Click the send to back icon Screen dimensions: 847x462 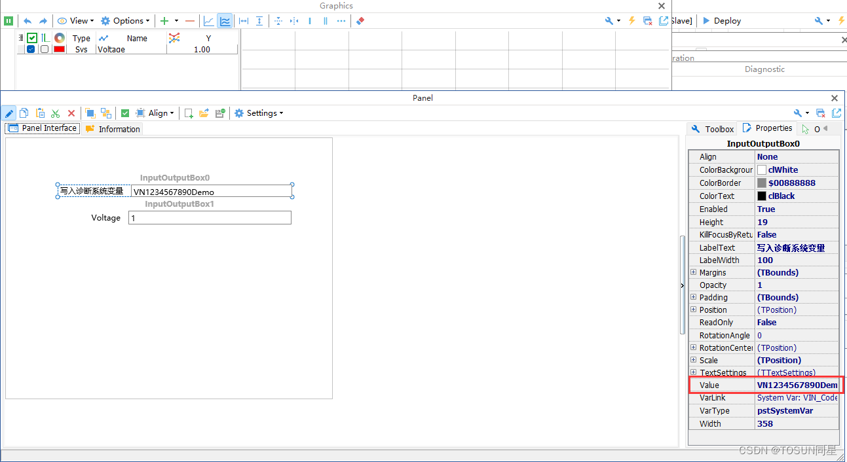coord(106,113)
